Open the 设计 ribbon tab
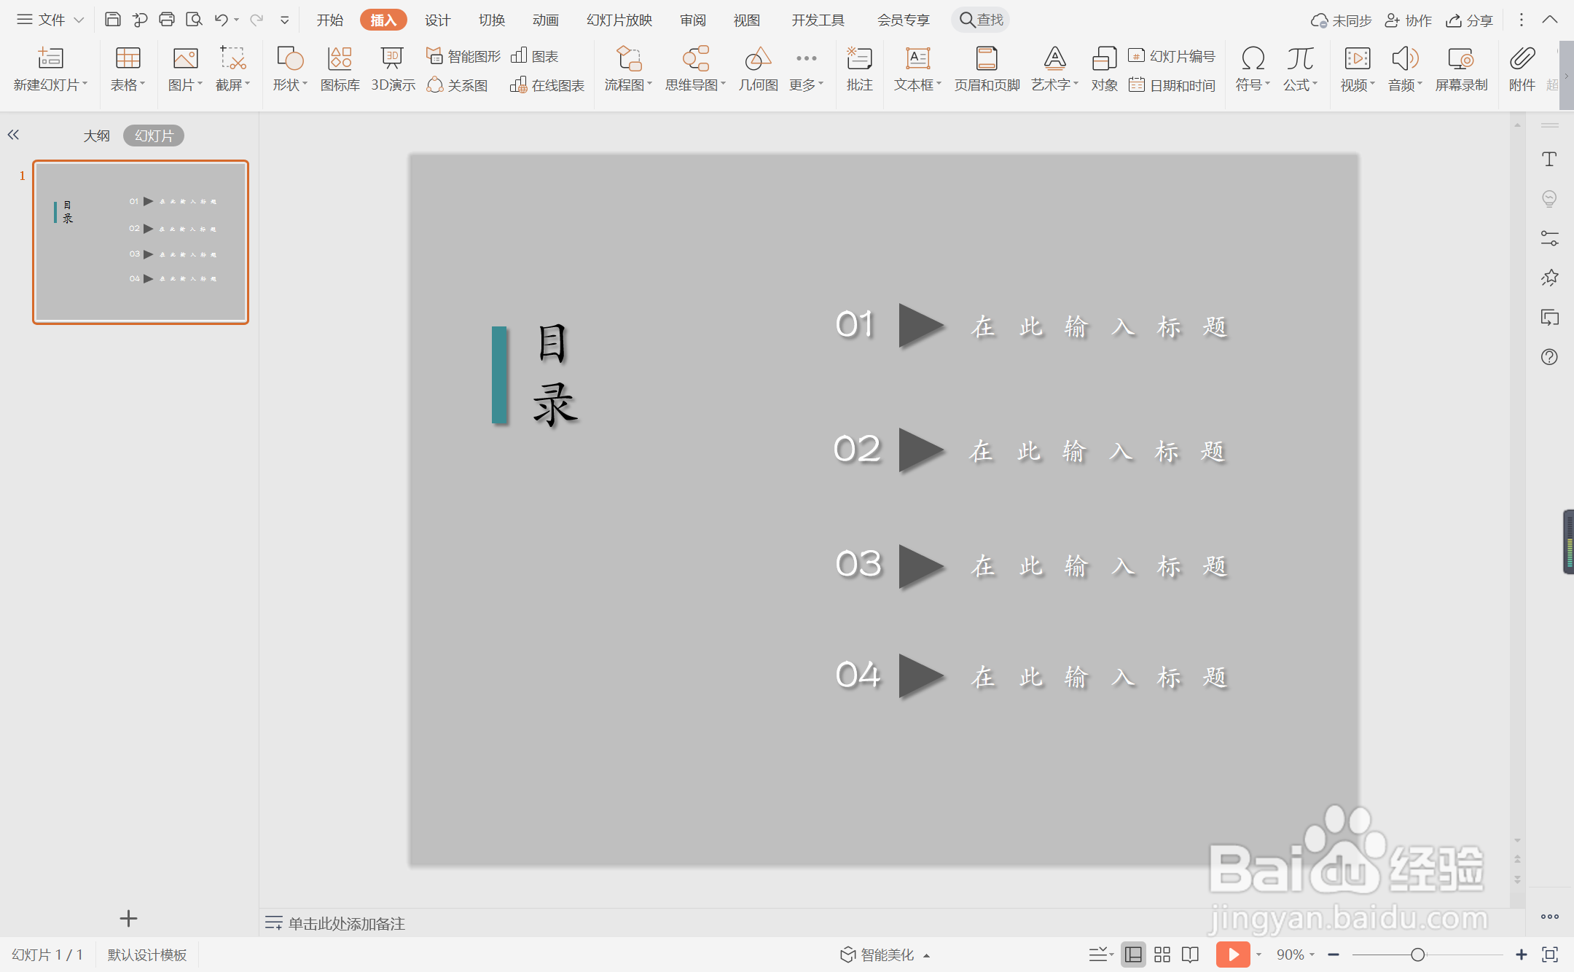The height and width of the screenshot is (972, 1574). pos(437,20)
